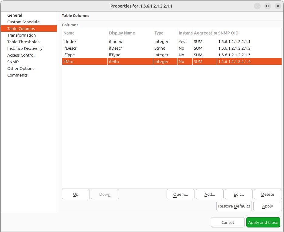Move ifMtu up using the Up button
The width and height of the screenshot is (284, 232).
pos(76,194)
